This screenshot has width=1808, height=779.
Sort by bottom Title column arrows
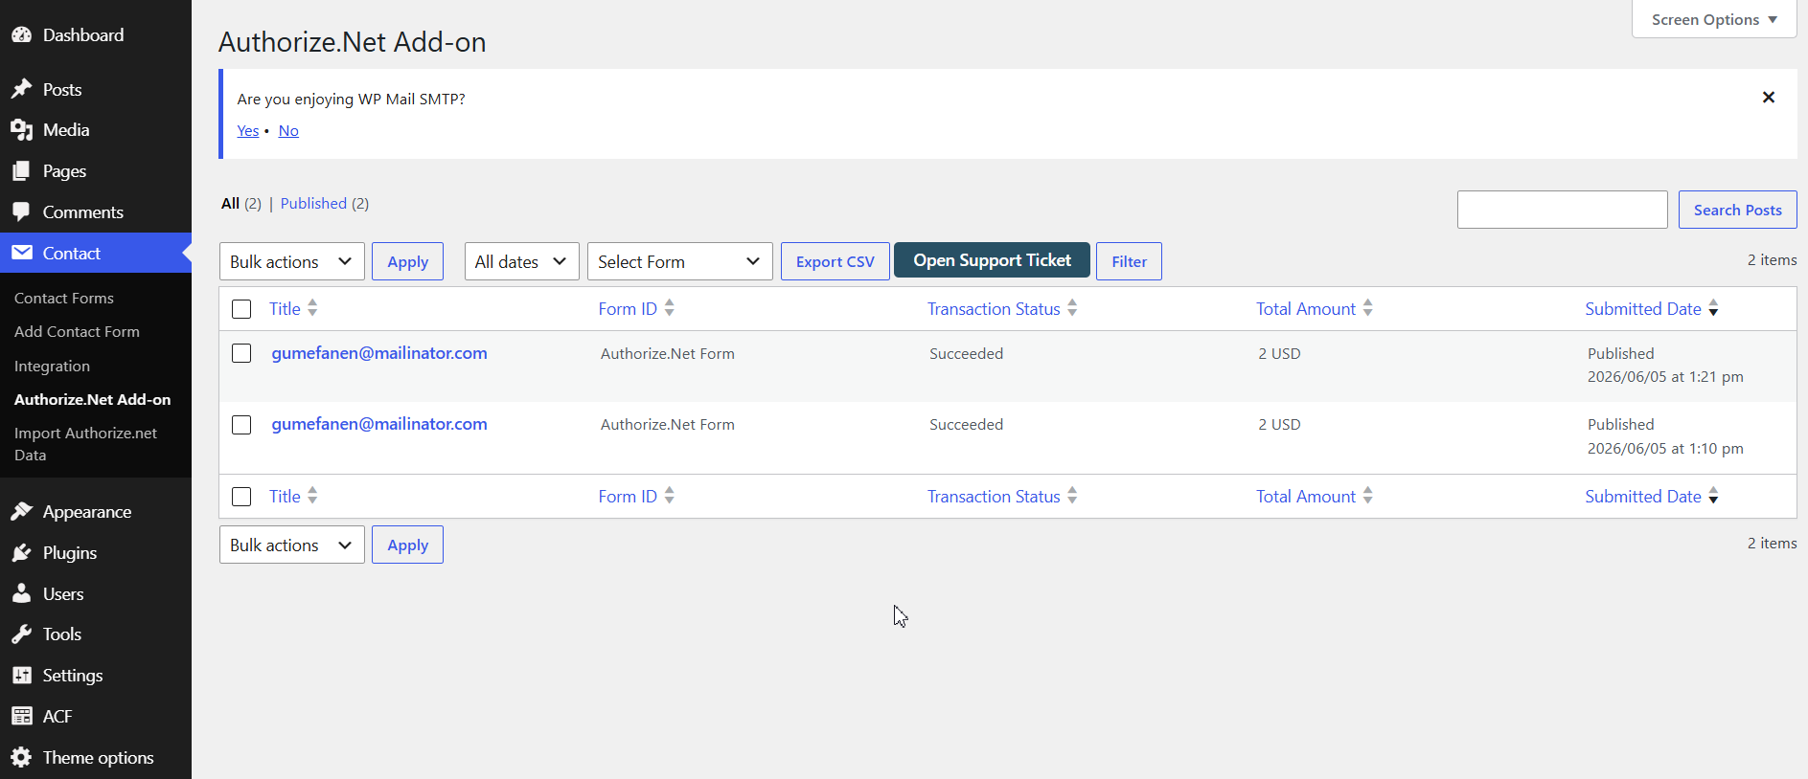tap(312, 496)
